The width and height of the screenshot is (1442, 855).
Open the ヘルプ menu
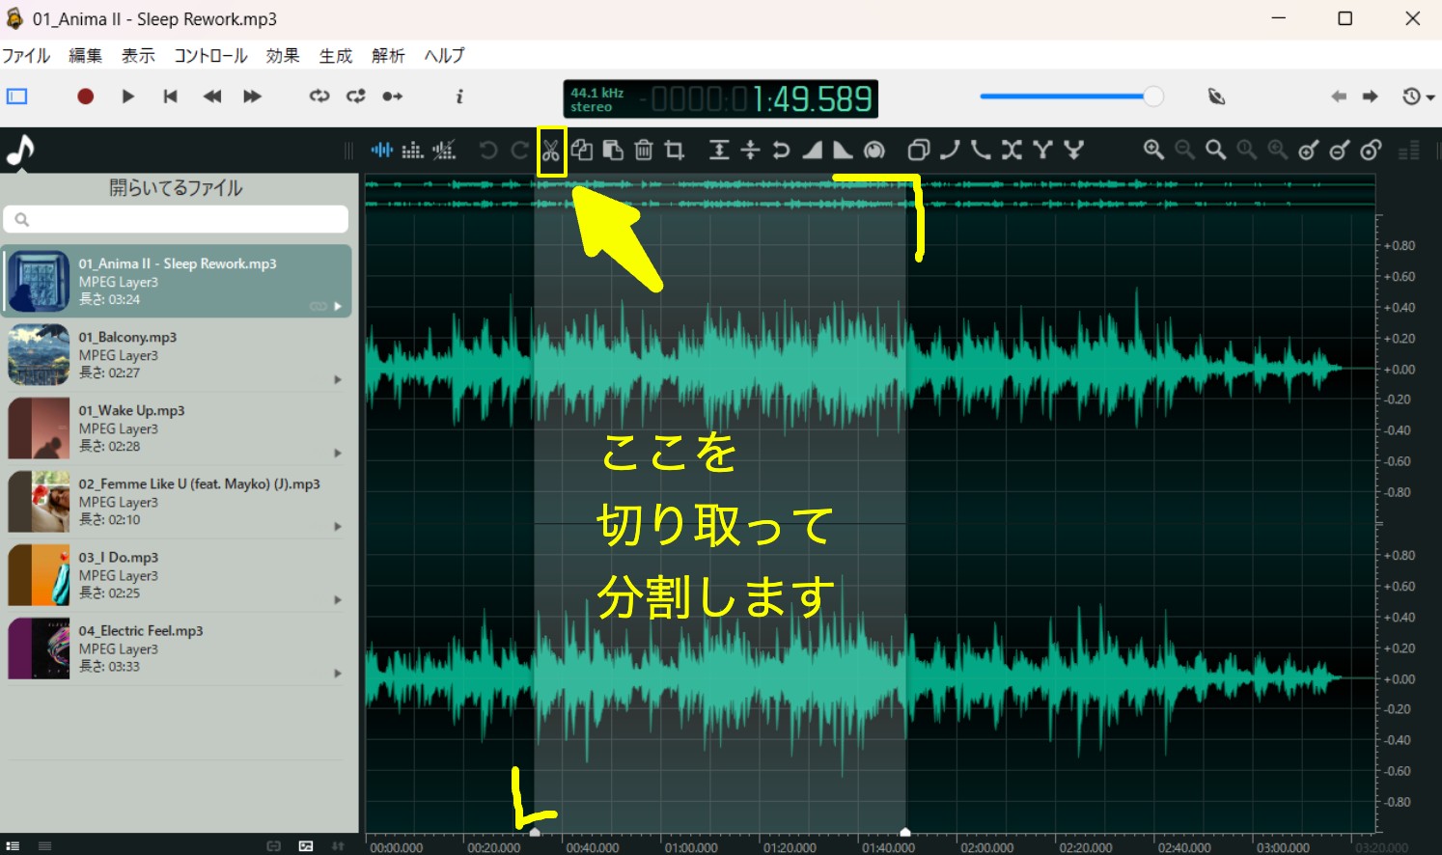444,56
